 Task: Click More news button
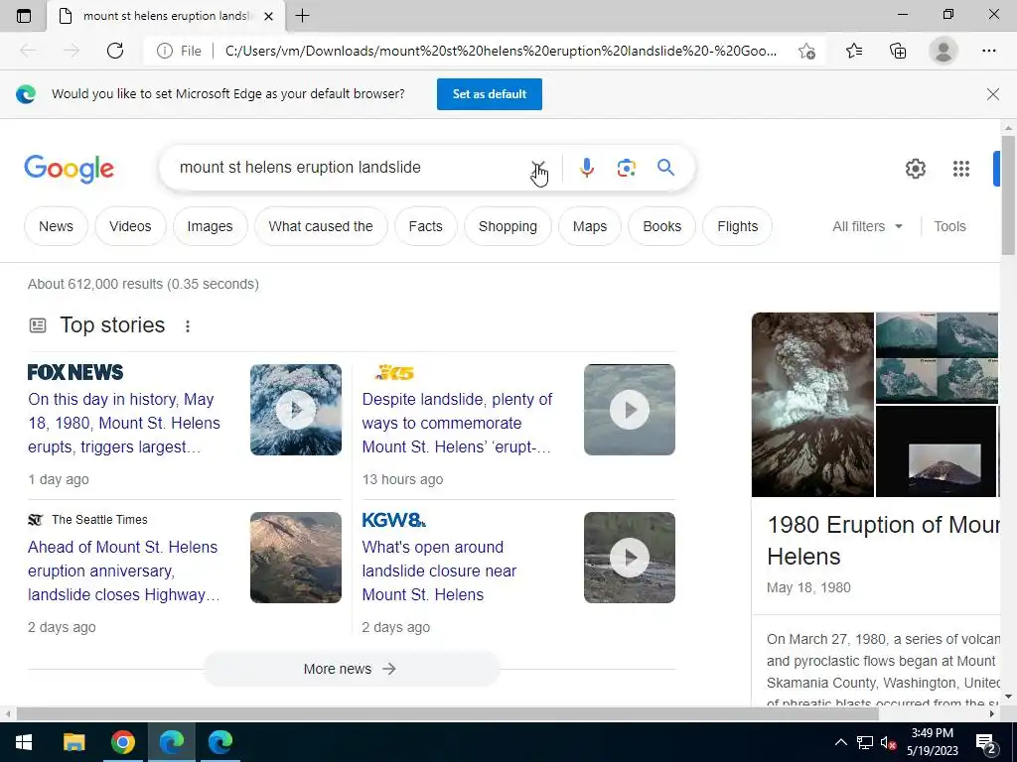(351, 669)
